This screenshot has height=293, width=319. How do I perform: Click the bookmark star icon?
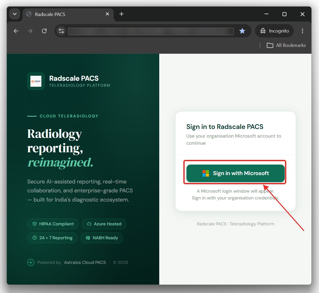click(242, 31)
